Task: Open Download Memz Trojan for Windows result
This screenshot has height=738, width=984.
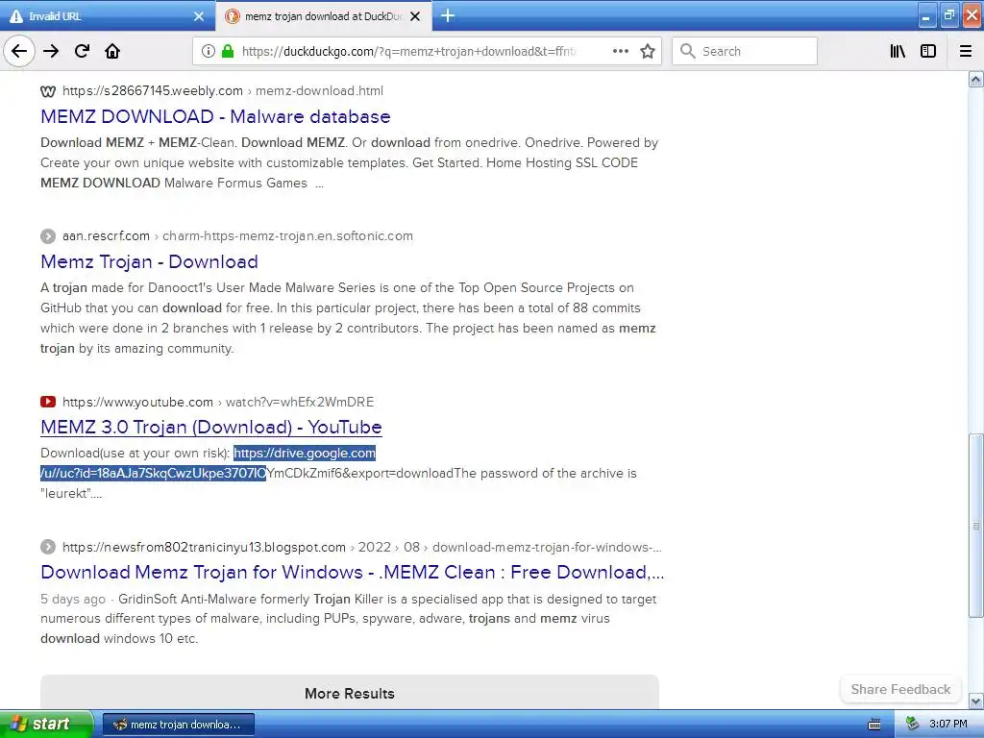Action: click(x=352, y=572)
